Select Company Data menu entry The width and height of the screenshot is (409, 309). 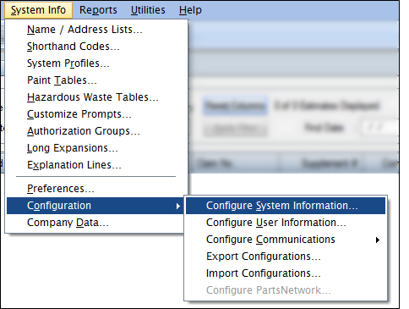pyautogui.click(x=95, y=223)
